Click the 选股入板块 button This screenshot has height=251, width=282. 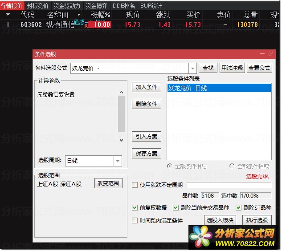coord(220,220)
